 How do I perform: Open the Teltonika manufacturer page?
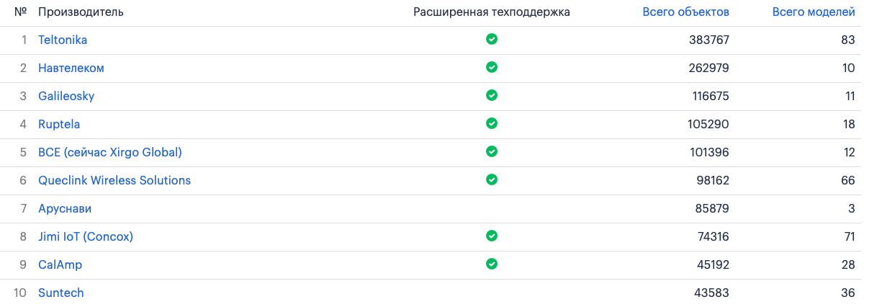[63, 40]
